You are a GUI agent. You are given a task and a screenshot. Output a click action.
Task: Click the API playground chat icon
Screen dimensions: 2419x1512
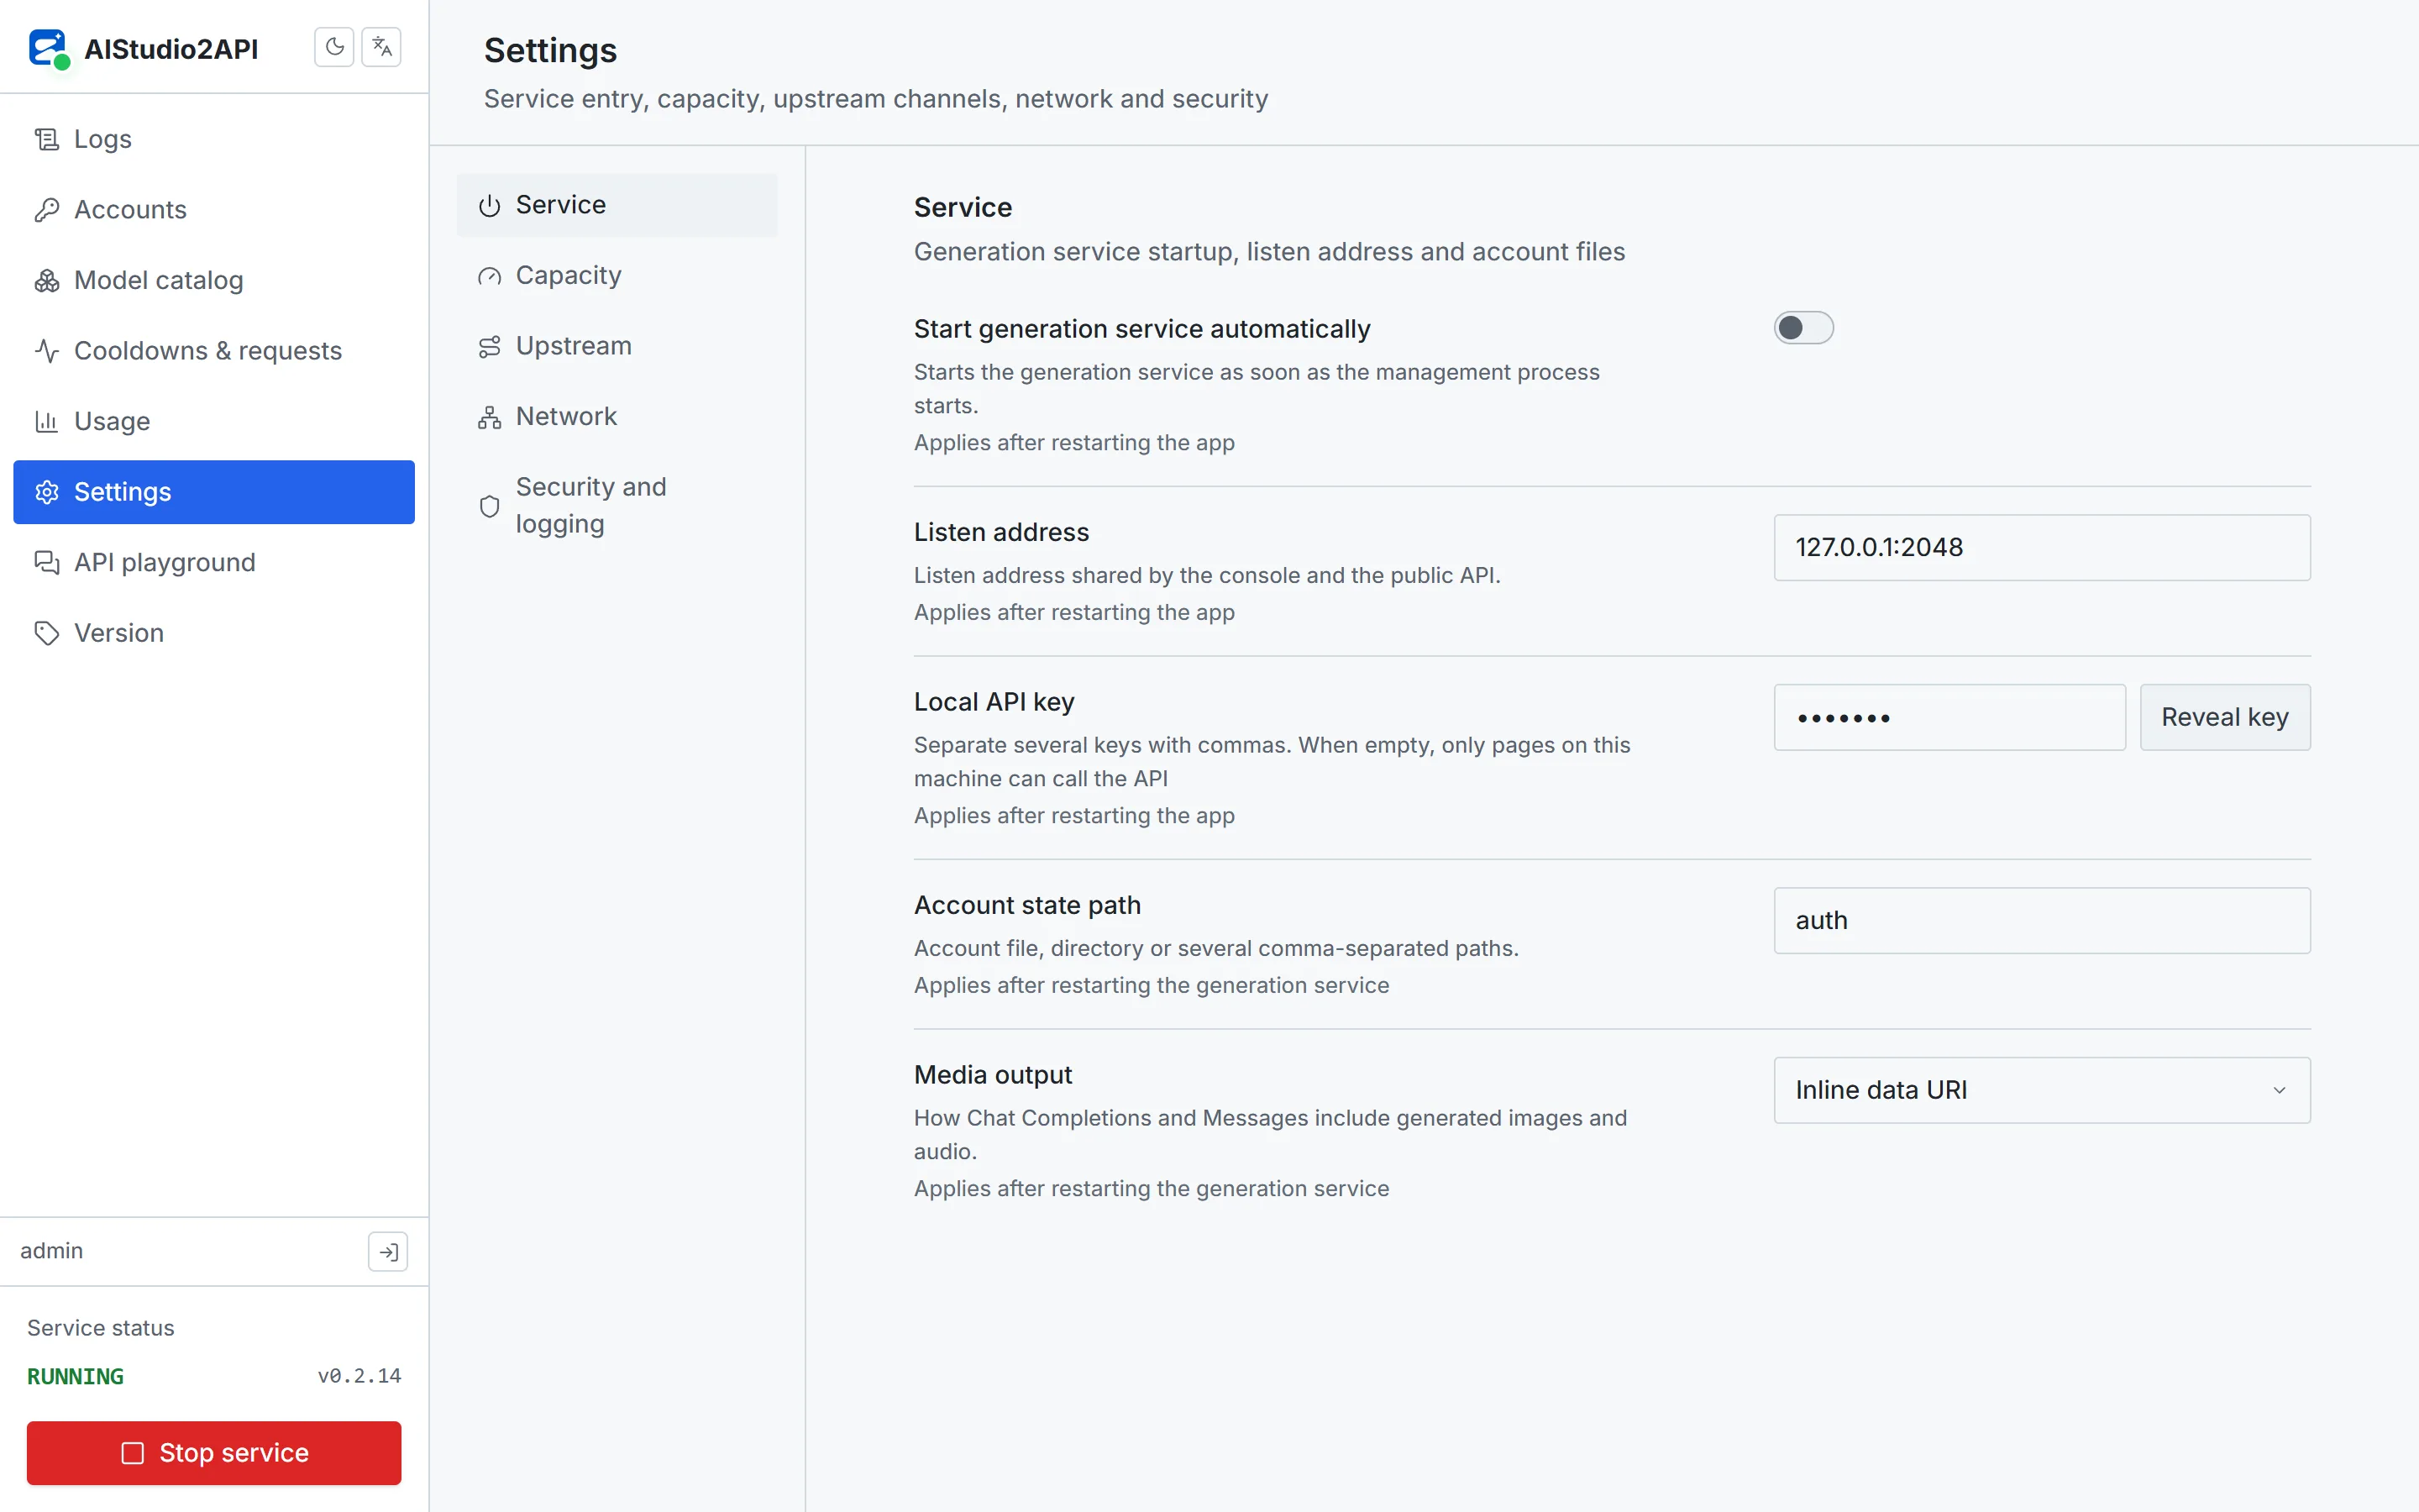47,562
